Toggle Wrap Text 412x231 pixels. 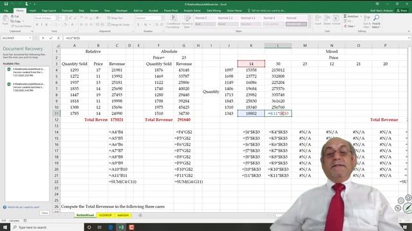click(x=115, y=18)
